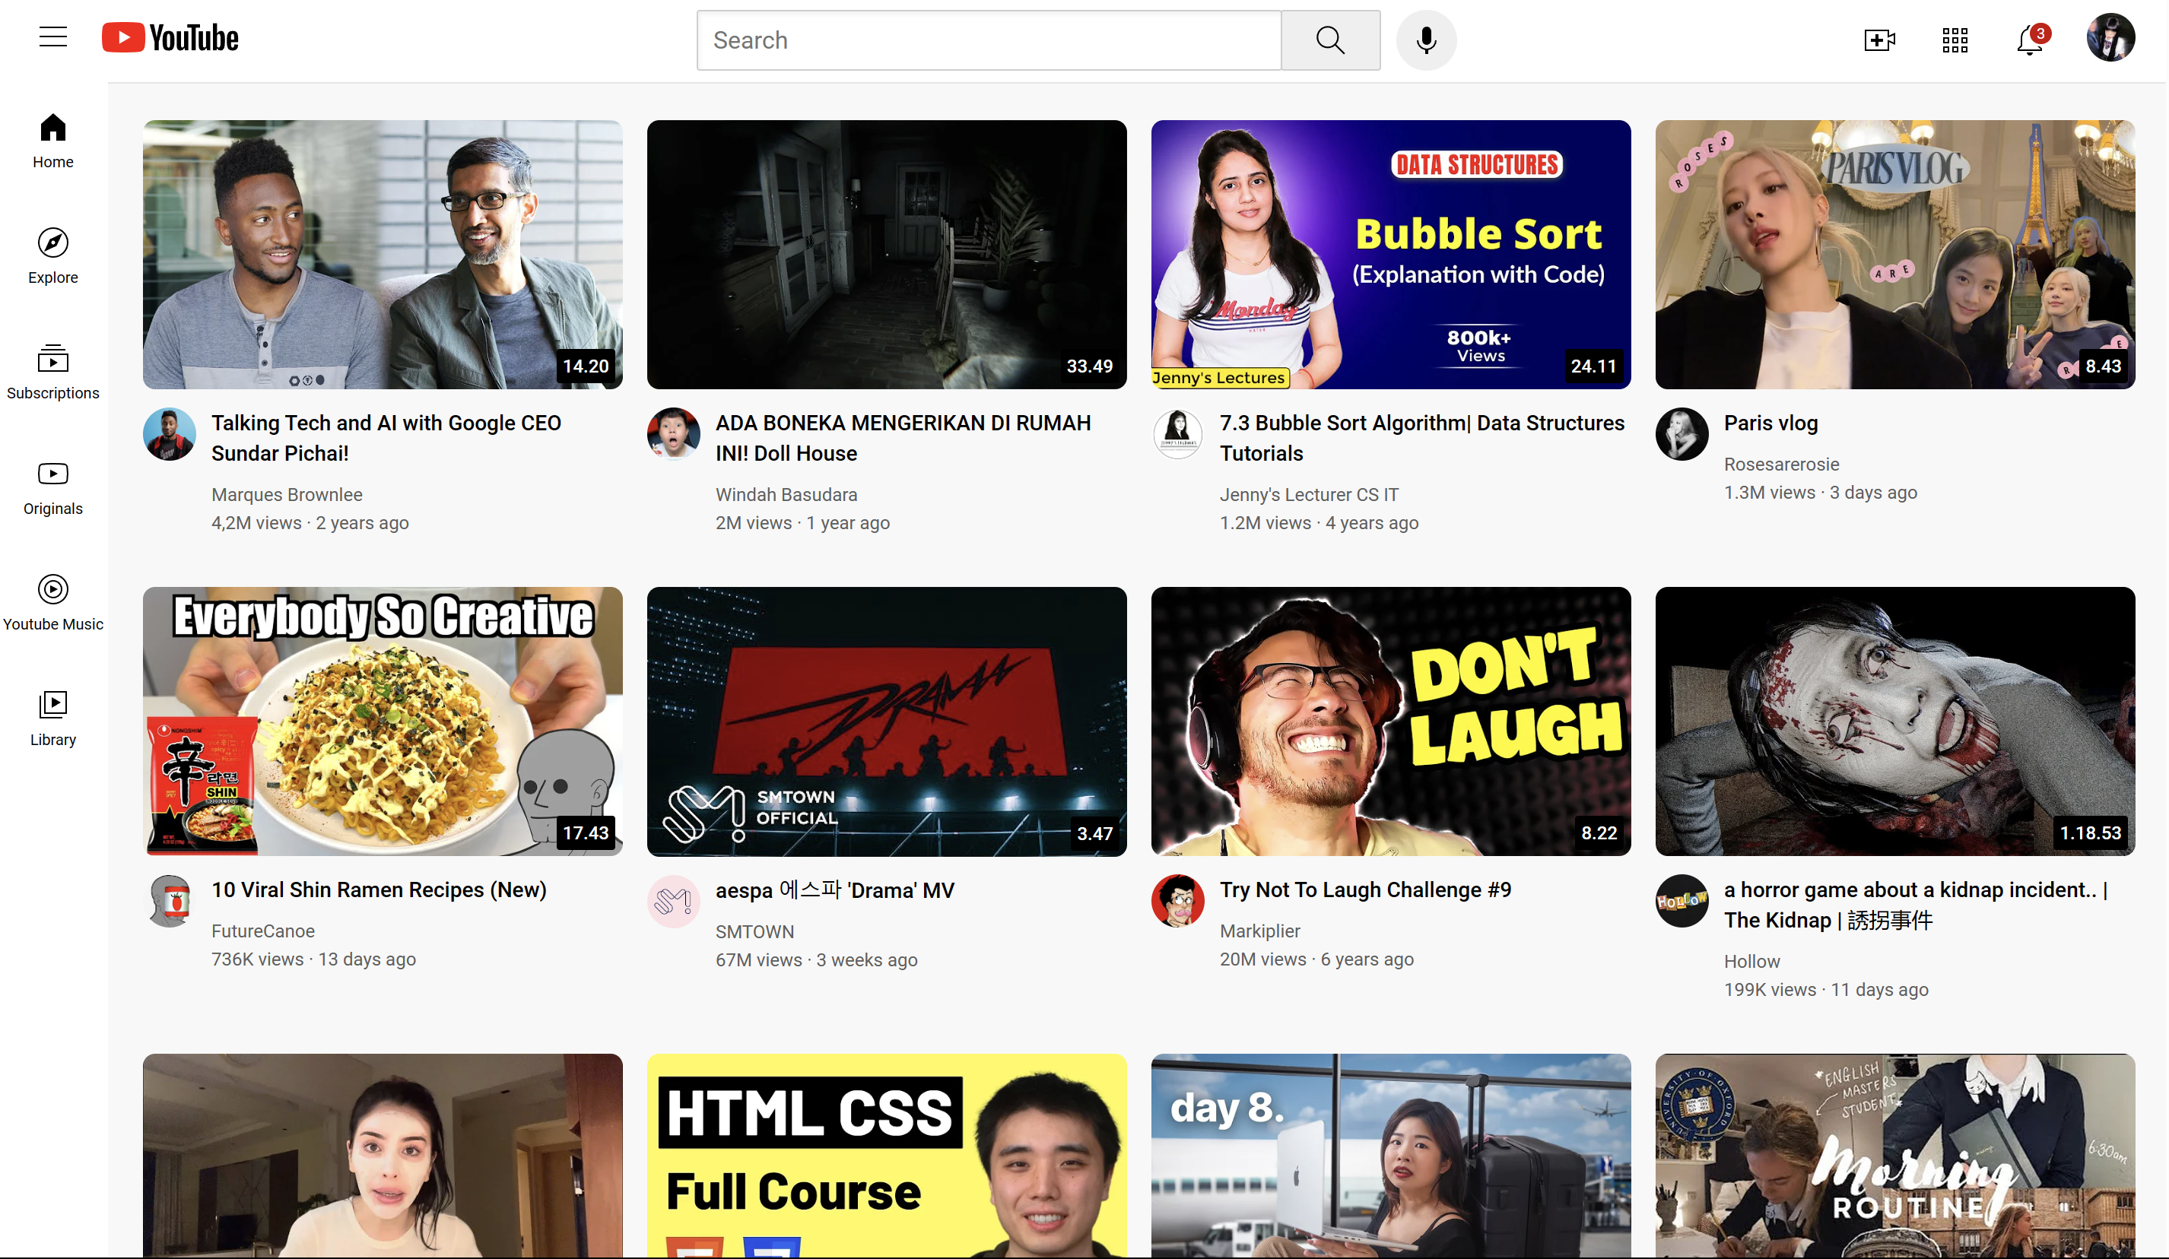Open Originals in sidebar
This screenshot has width=2169, height=1259.
pyautogui.click(x=53, y=488)
